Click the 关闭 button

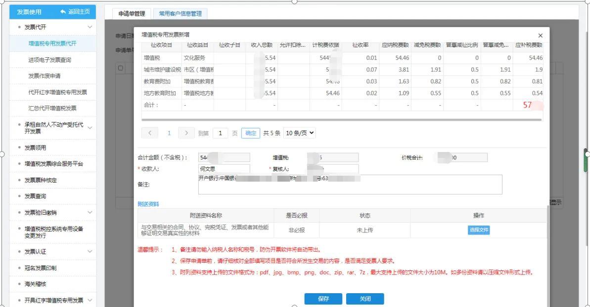click(365, 299)
